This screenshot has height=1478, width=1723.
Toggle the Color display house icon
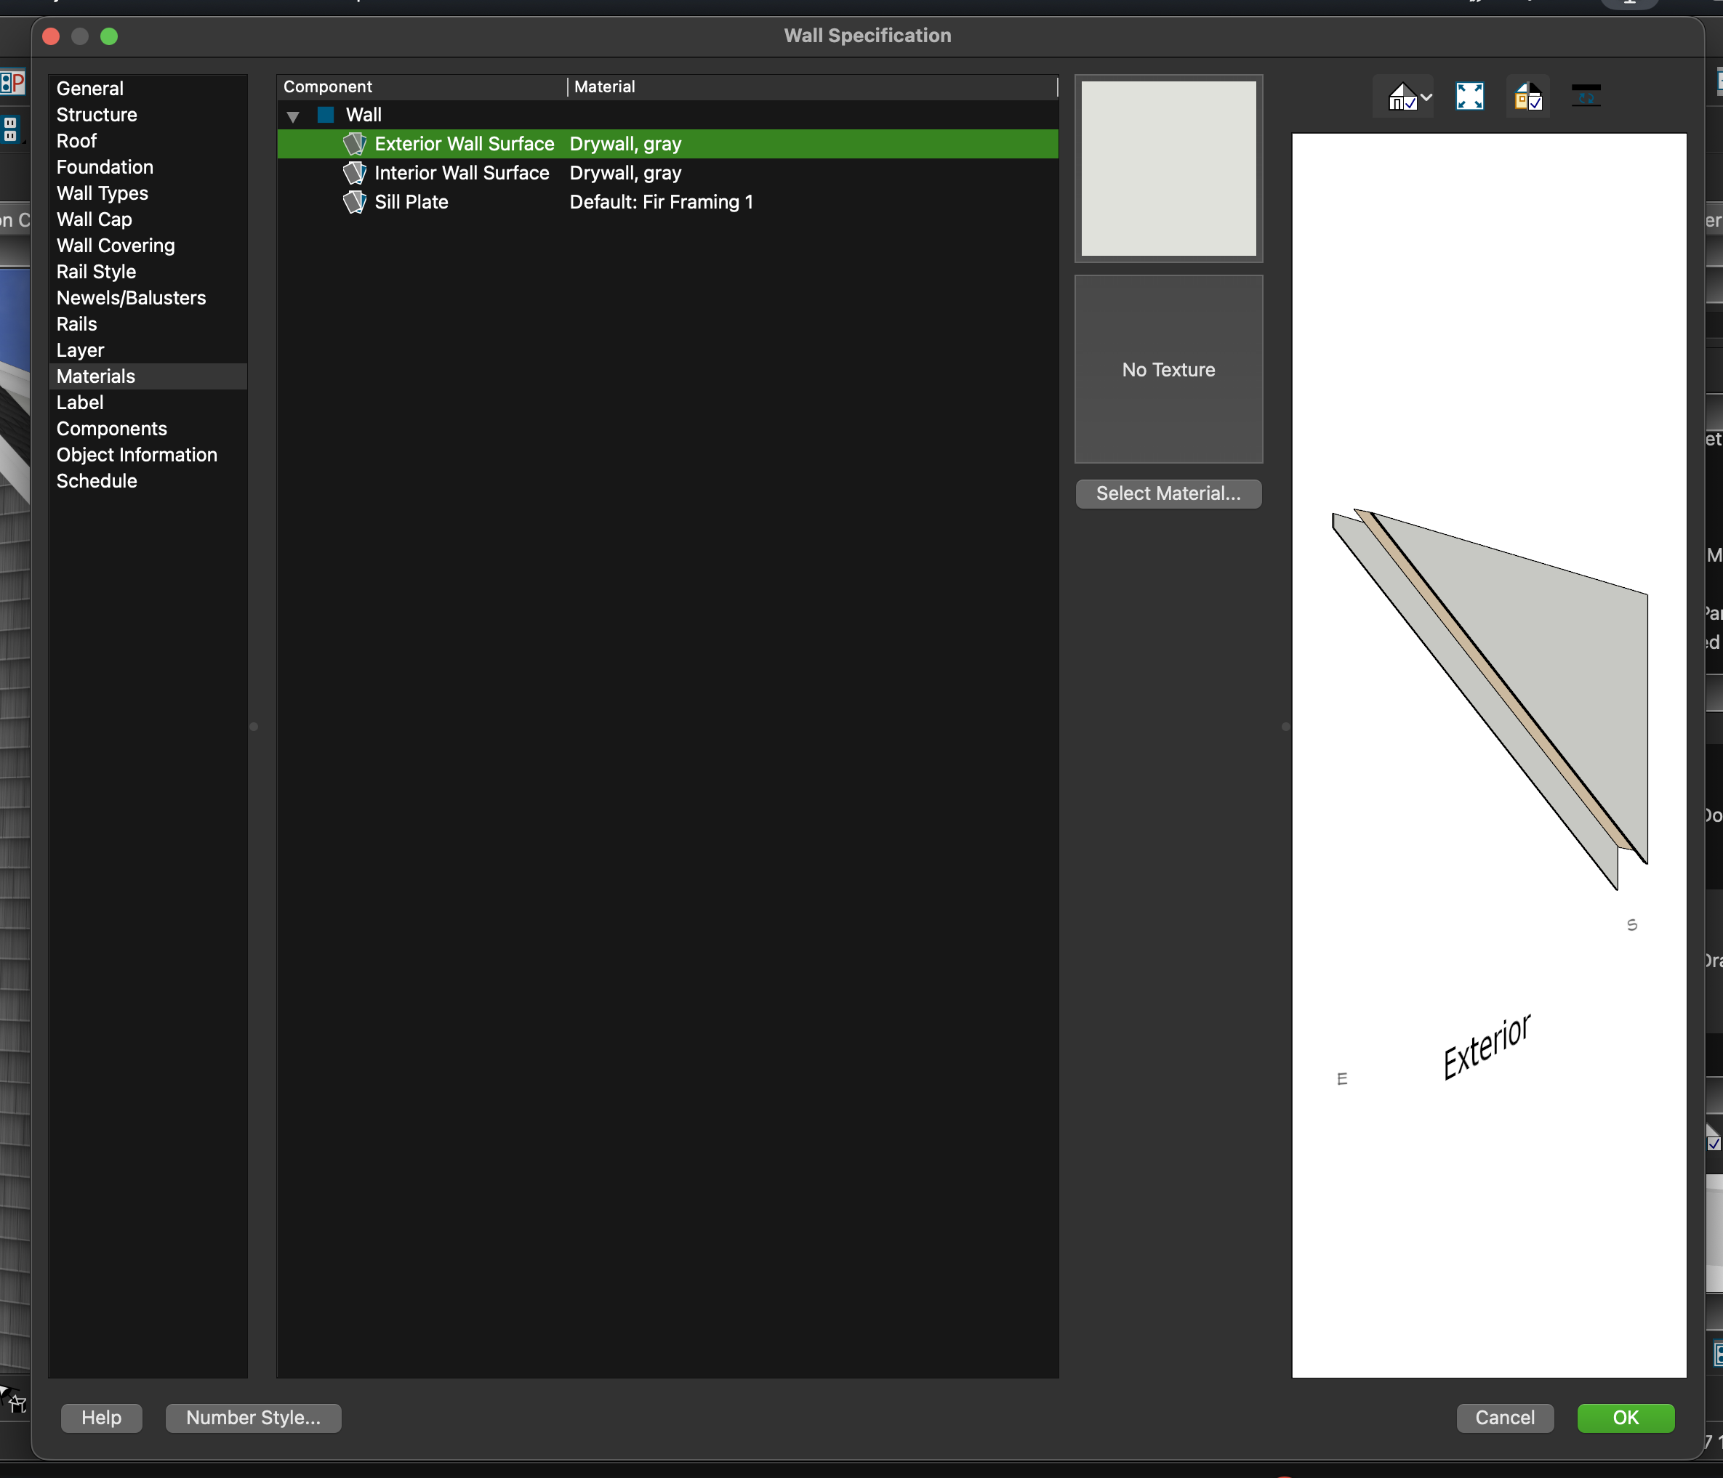tap(1527, 97)
